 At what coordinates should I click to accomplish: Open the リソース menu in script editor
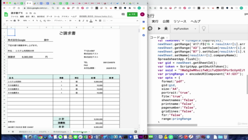pyautogui.click(x=180, y=21)
